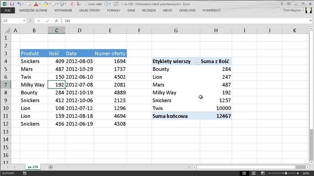Open the DANE ribbon tab

click(131, 10)
